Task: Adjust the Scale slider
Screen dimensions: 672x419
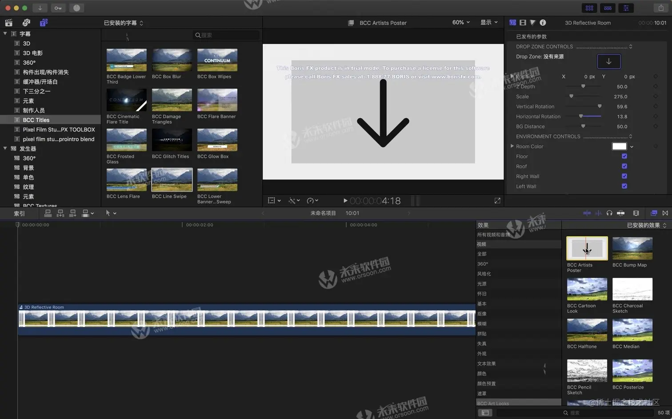Action: [583, 96]
